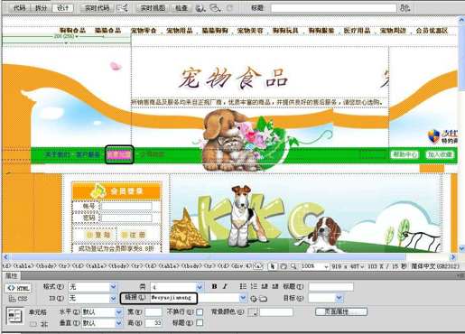Switch to 设计 (Design) view

pyautogui.click(x=63, y=8)
